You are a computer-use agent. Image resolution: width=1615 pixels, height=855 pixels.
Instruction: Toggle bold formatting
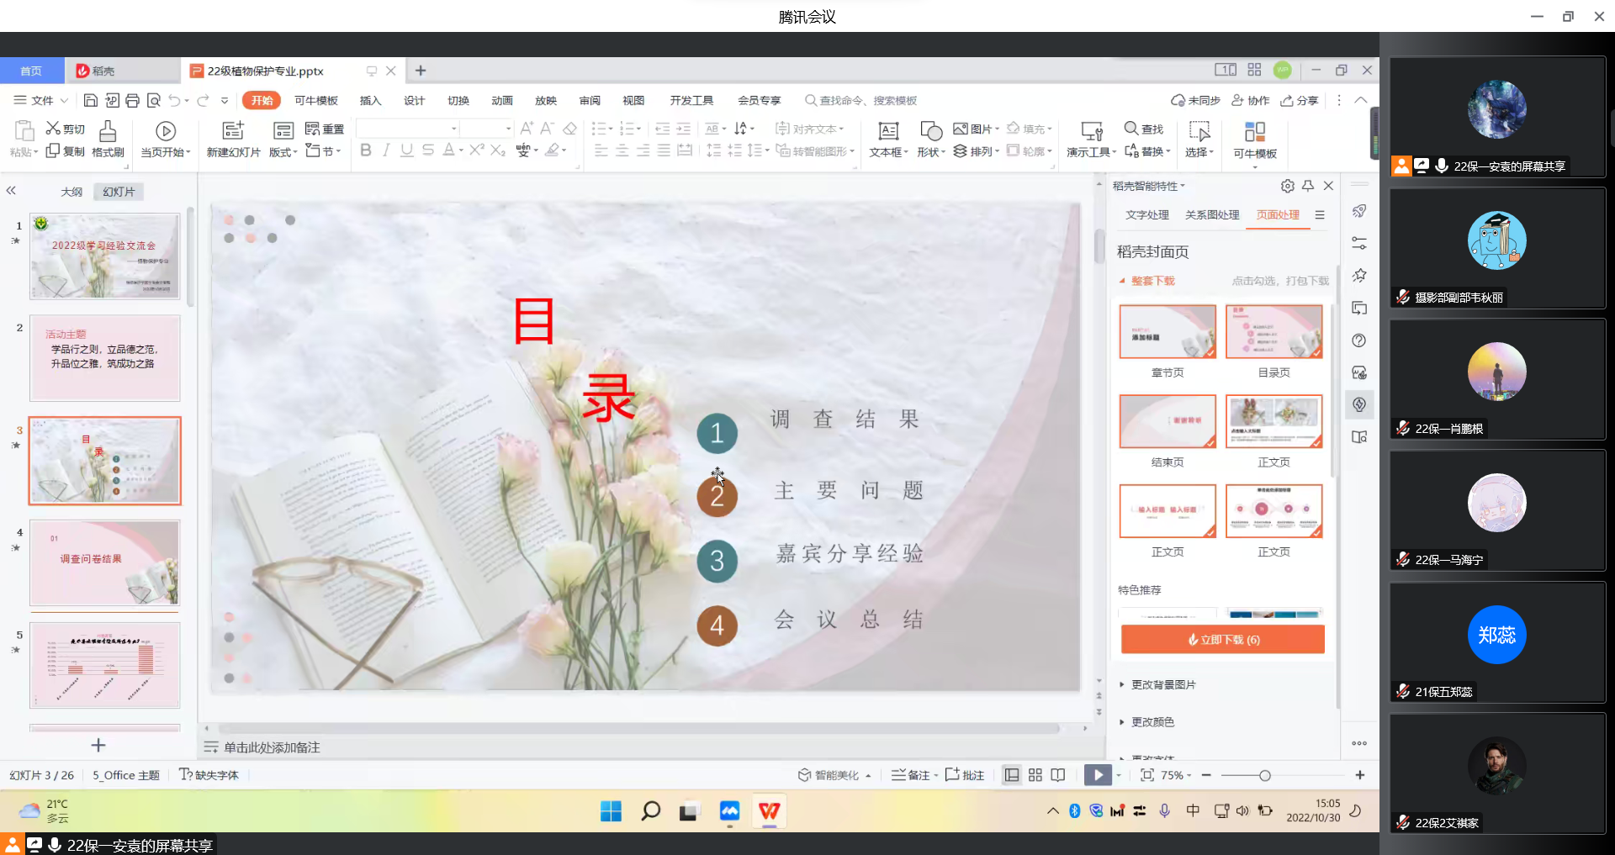365,150
